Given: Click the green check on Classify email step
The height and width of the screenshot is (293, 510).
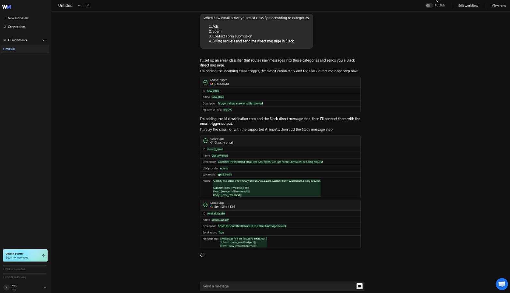Looking at the screenshot, I should coord(205,141).
